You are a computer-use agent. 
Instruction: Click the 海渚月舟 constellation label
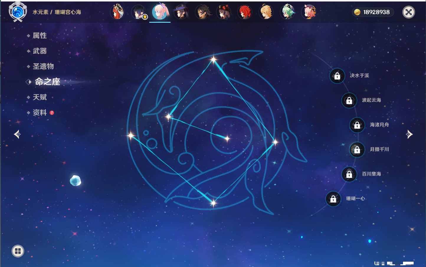point(379,125)
